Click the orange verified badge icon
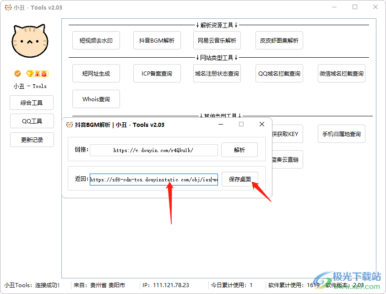386x294 pixels. tap(17, 73)
